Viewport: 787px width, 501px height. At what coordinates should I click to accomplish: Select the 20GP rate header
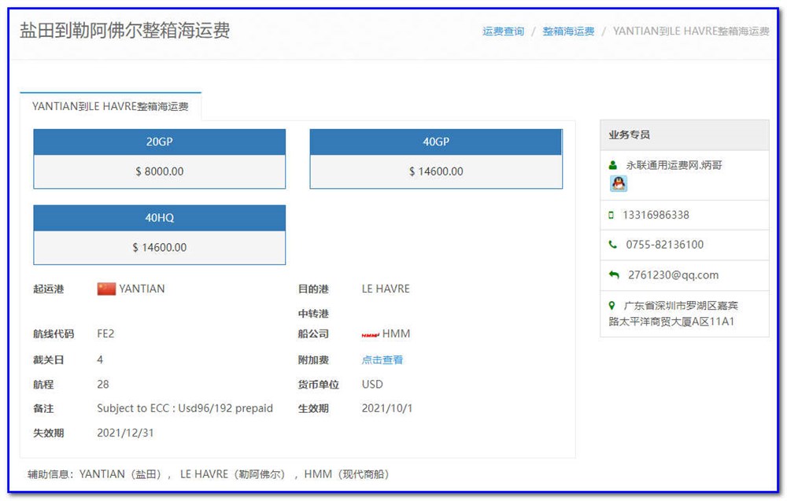[x=159, y=142]
